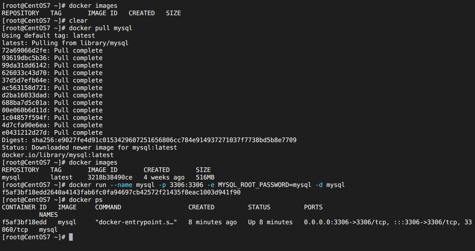
Task: Click short container ID f5af3bf18edd
Action: coord(24,222)
